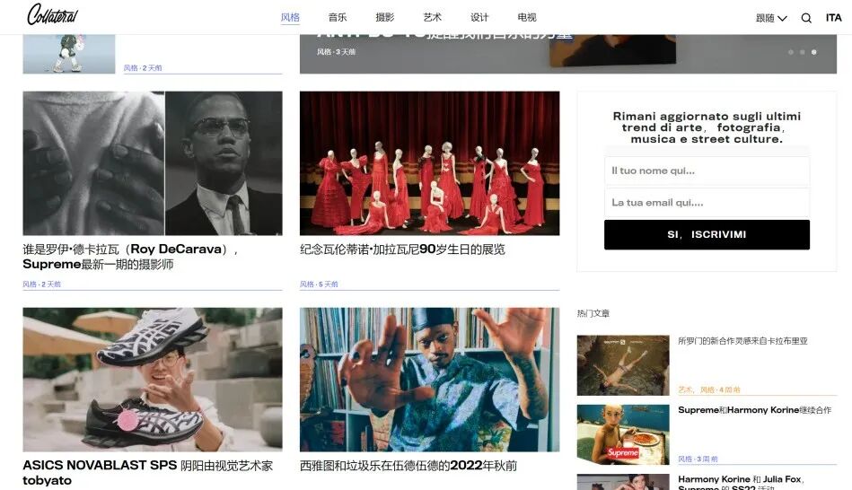Screen dimensions: 852x490
Task: Open the cartoon figure thumbnail at top
Action: tap(69, 54)
